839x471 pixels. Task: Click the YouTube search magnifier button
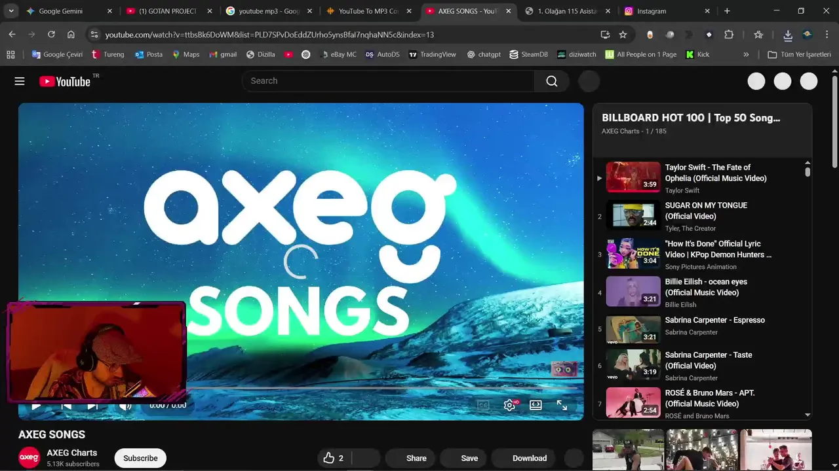(552, 81)
